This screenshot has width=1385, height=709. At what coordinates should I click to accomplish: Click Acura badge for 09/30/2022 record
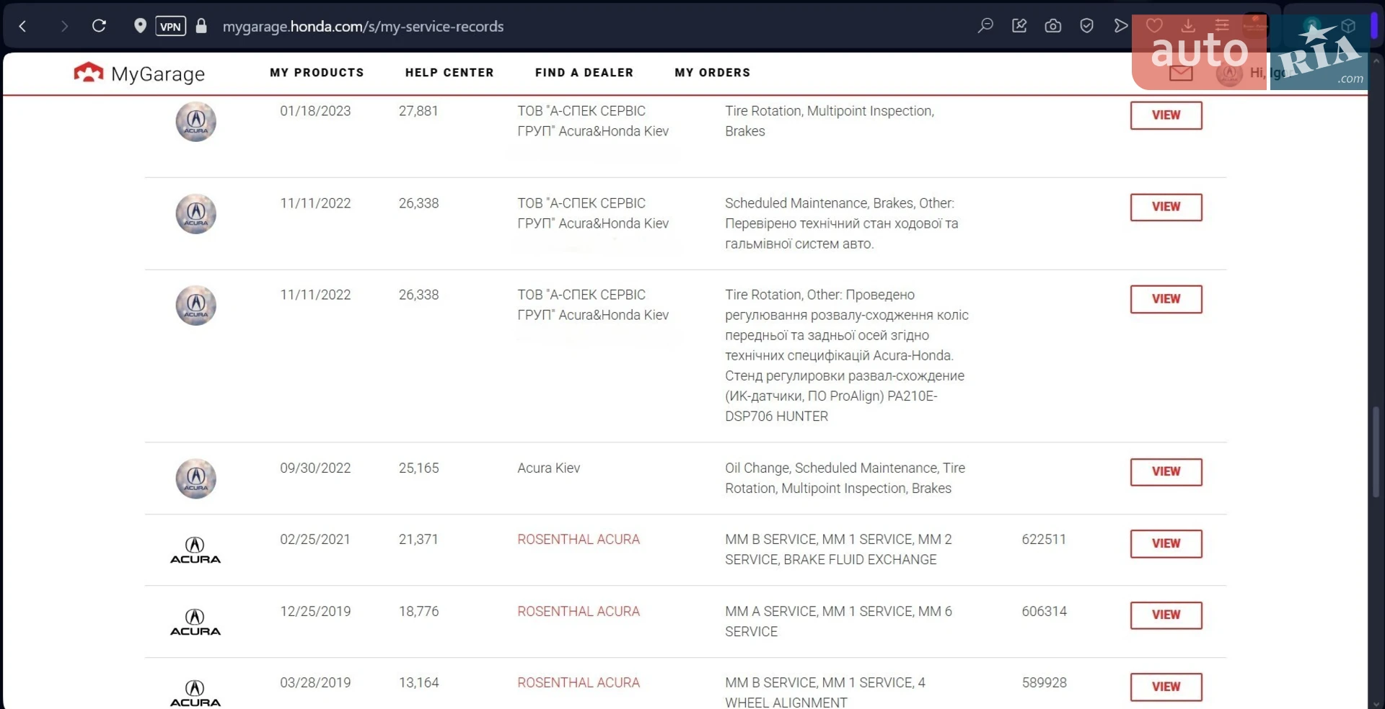196,478
